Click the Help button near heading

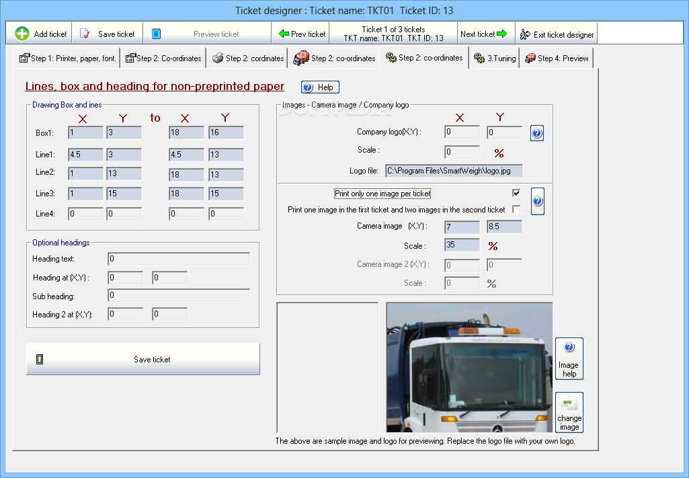pos(320,87)
